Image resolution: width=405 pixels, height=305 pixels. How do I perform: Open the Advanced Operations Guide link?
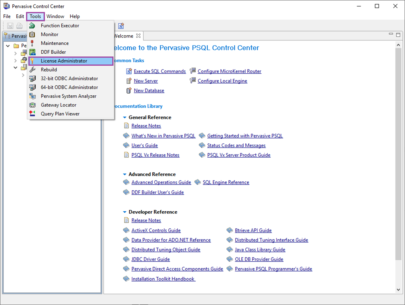click(161, 182)
